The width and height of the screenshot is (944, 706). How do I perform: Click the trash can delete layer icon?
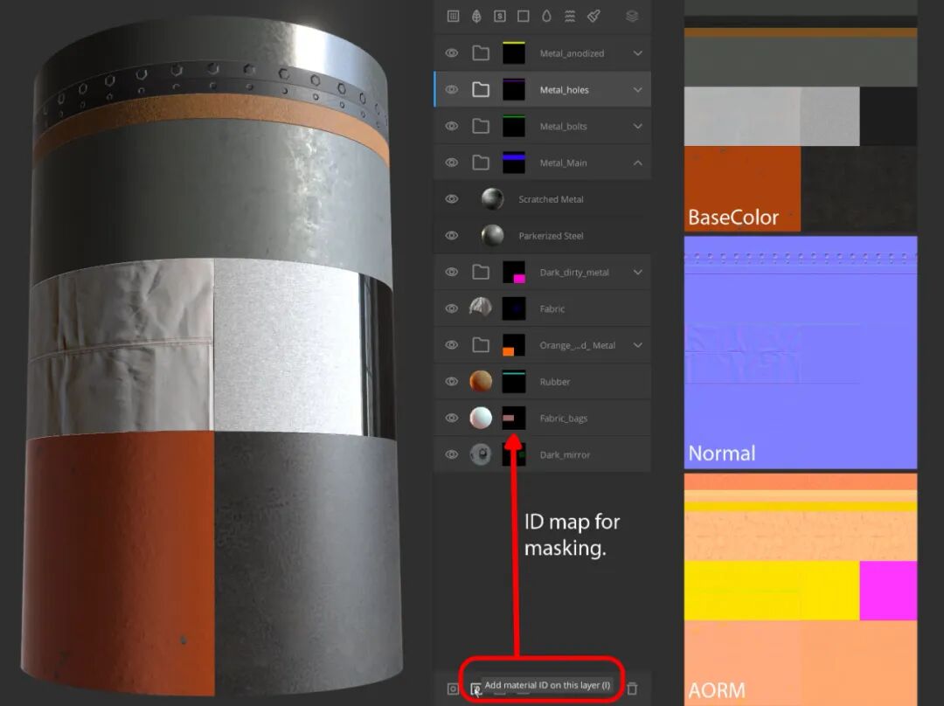tap(632, 689)
